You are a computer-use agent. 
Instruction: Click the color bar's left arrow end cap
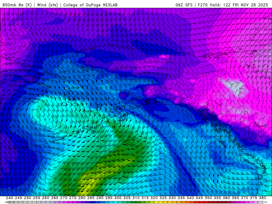point(7,202)
